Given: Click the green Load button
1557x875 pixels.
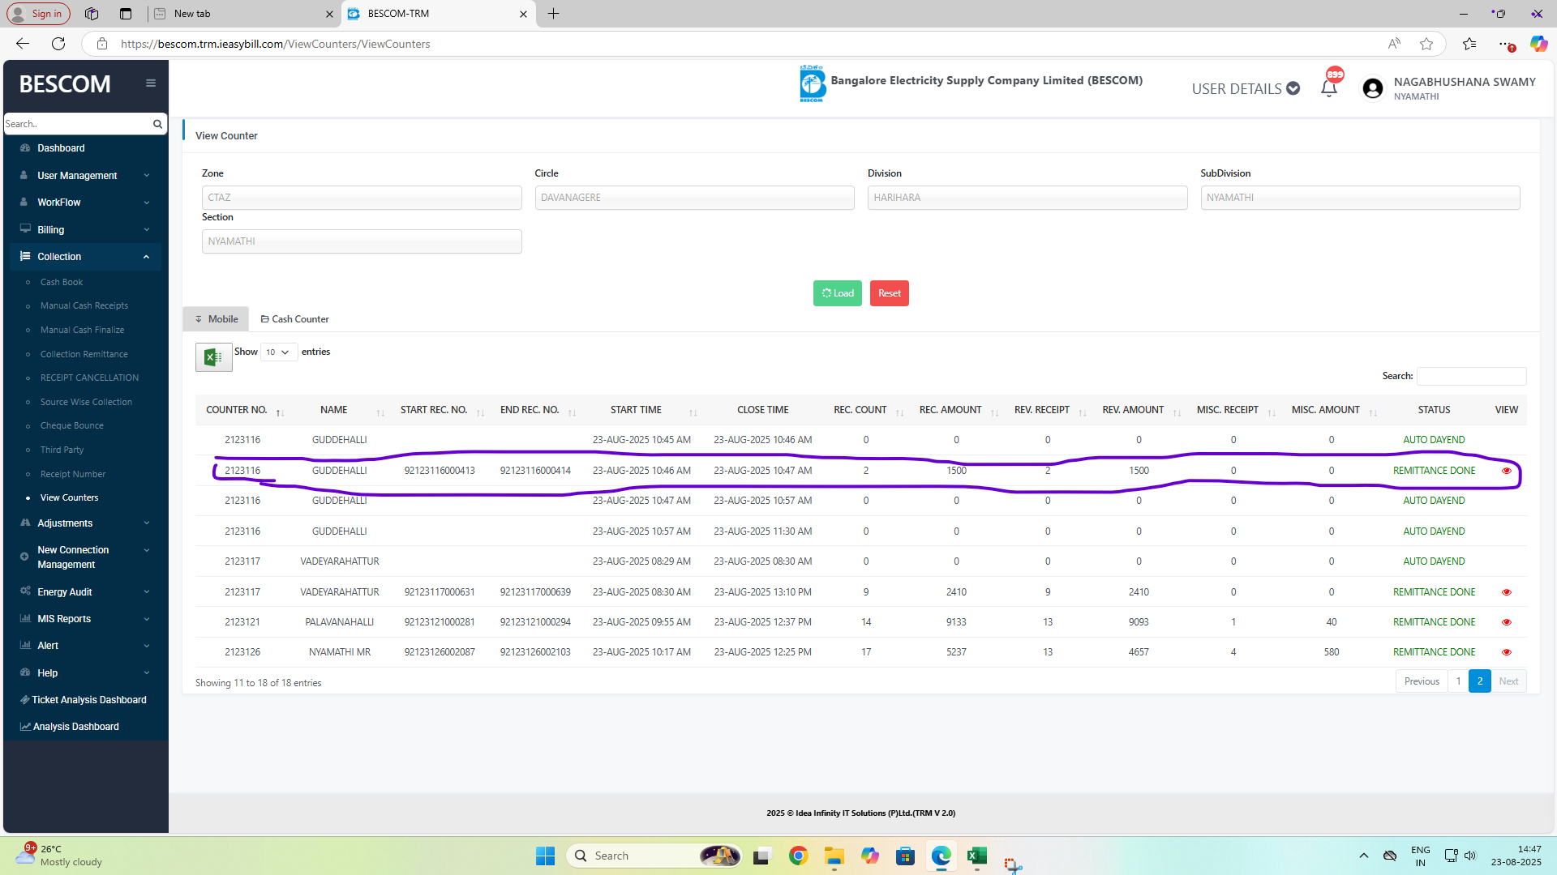Looking at the screenshot, I should pos(837,293).
